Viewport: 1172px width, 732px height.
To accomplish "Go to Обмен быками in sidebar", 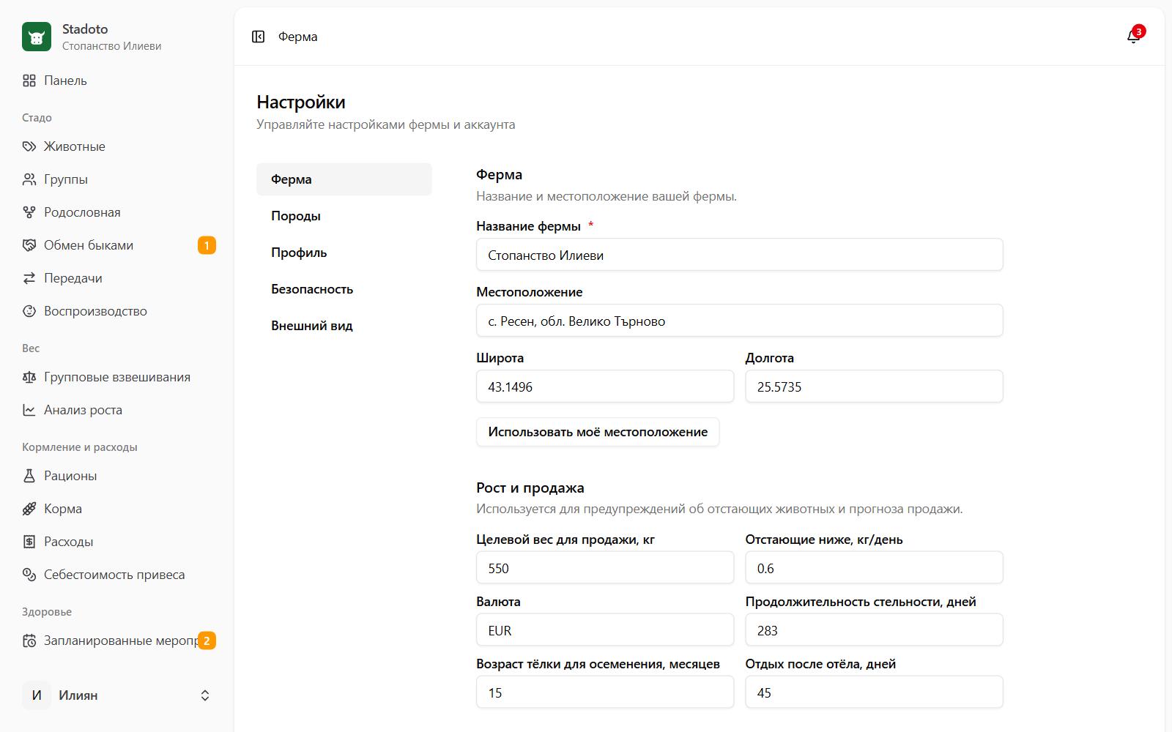I will (117, 245).
